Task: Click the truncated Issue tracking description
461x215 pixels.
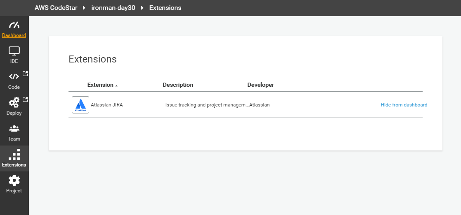Action: pos(206,105)
